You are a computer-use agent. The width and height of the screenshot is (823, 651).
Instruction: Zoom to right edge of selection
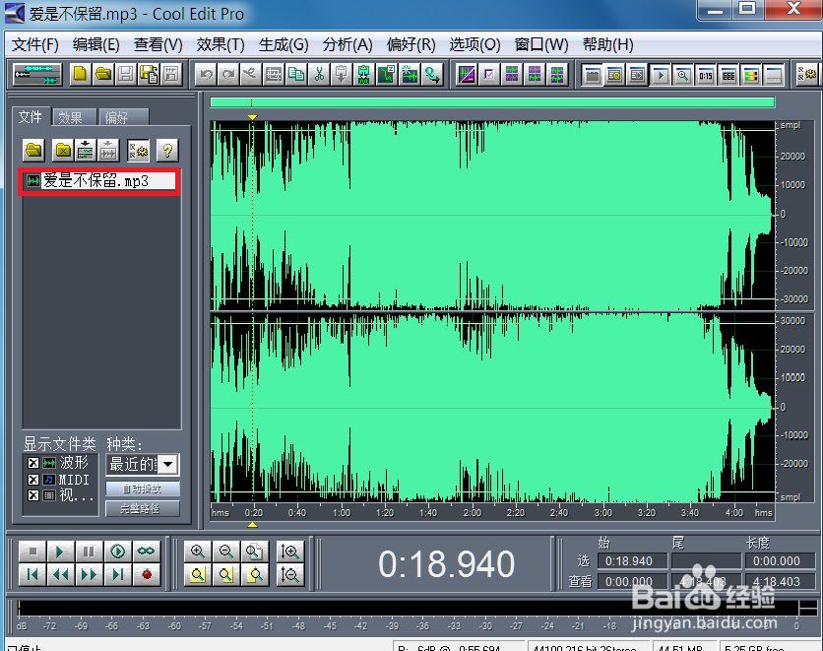(x=255, y=574)
